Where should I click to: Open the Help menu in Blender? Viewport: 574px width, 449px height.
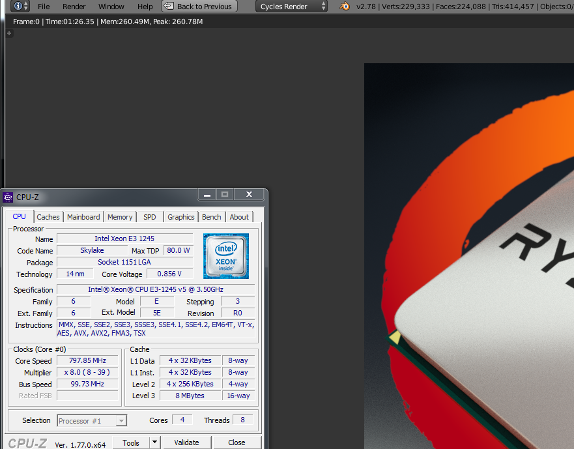coord(145,7)
